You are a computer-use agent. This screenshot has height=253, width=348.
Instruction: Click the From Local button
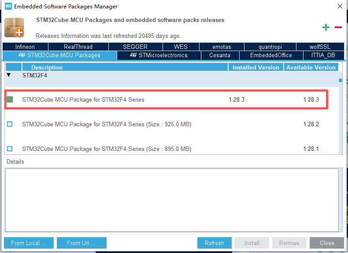tap(29, 243)
